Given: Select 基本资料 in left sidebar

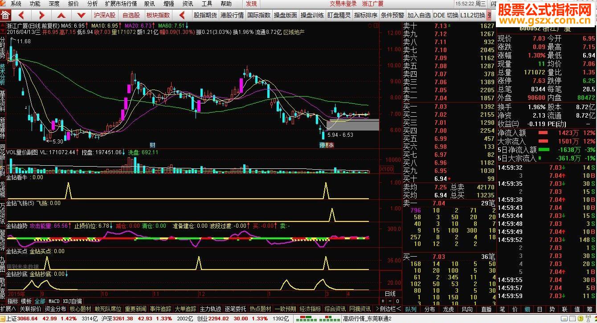Looking at the screenshot, I should tap(3, 100).
